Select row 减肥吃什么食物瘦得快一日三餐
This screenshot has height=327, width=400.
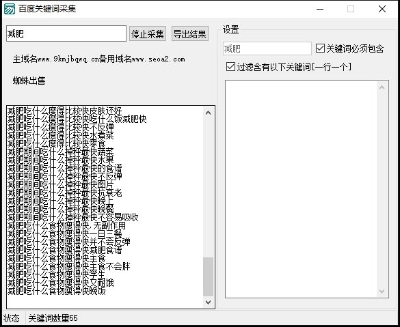click(64, 233)
